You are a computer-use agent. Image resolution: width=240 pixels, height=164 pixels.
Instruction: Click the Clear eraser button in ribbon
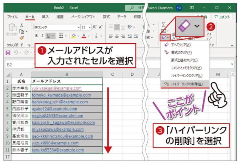(163, 37)
